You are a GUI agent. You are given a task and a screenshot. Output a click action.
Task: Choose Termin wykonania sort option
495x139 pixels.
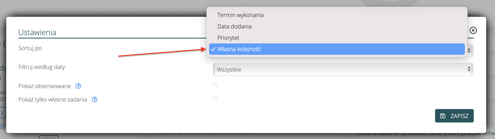point(240,15)
